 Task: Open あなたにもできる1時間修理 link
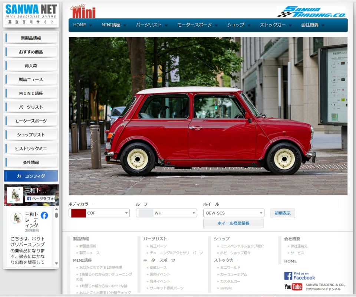(x=100, y=268)
